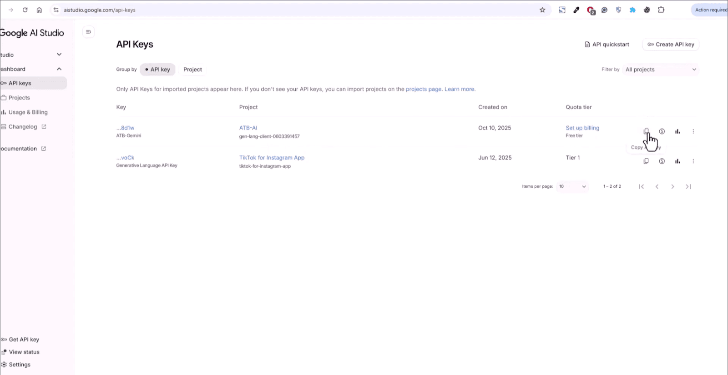Open the ...8d1w key details
Screen dimensions: 728x375
pyautogui.click(x=125, y=128)
